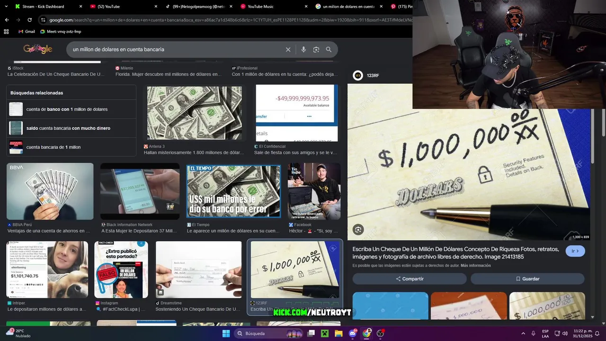Click the magnifier search icon in Google search box
Image resolution: width=606 pixels, height=341 pixels.
pos(329,49)
